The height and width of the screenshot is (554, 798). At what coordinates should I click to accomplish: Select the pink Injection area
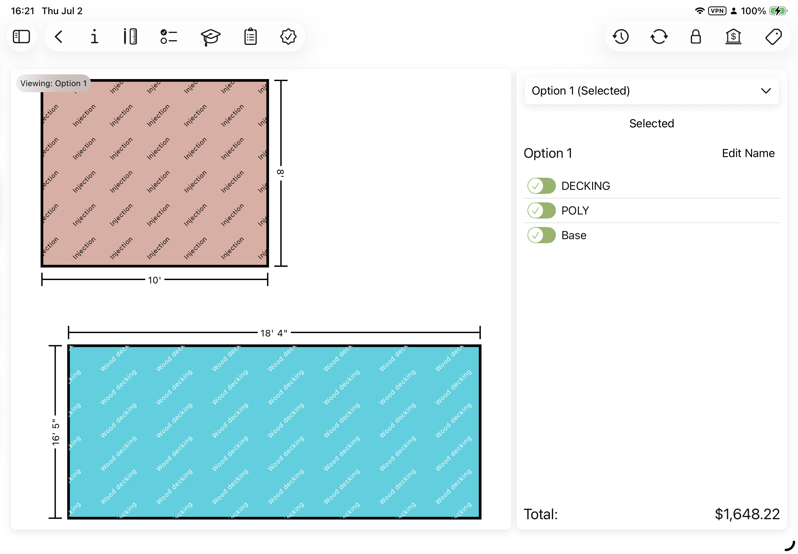(x=155, y=173)
